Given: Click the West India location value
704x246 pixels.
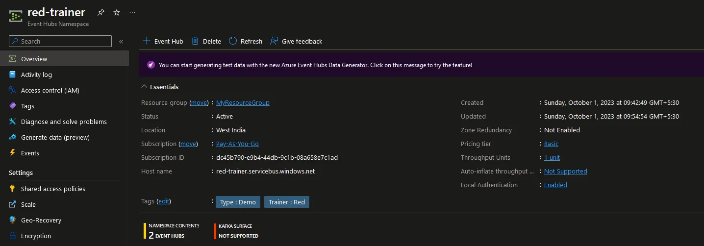Looking at the screenshot, I should (231, 130).
